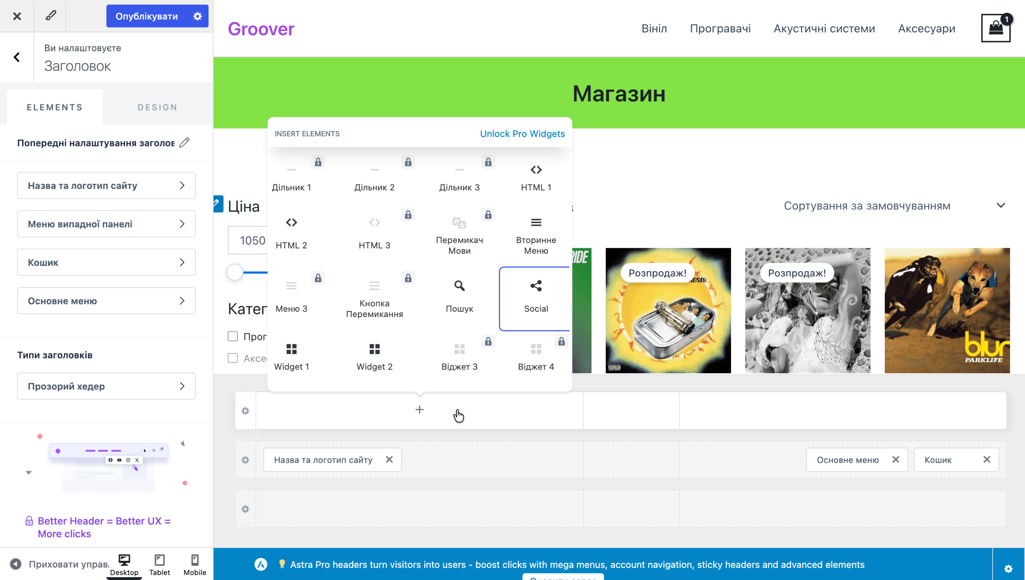1025x580 pixels.
Task: Switch preview to Desktop
Action: point(124,564)
